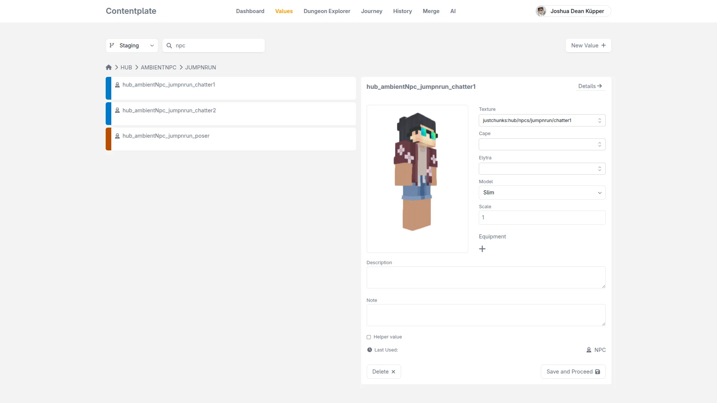Click the home icon in the breadcrumb
This screenshot has width=717, height=403.
point(109,68)
